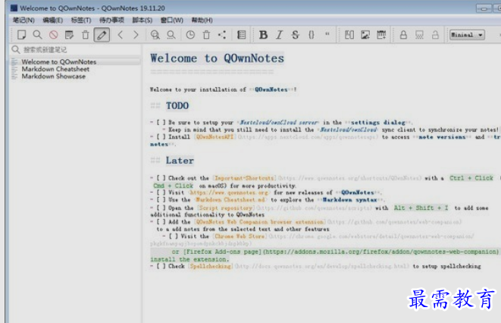Click the edit encrypted note icon
The width and height of the screenshot is (501, 323).
point(419,35)
